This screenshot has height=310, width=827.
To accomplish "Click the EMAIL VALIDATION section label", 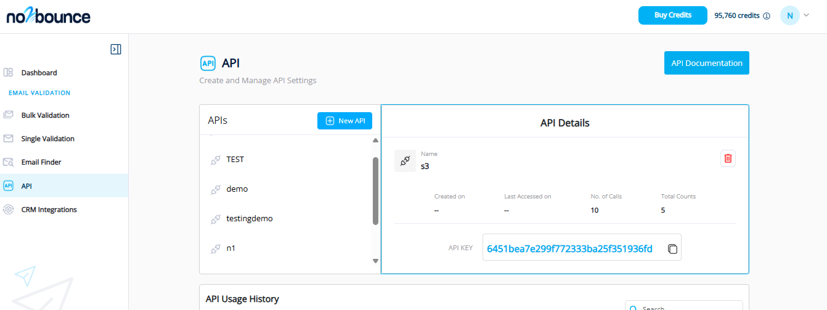I will coord(39,93).
